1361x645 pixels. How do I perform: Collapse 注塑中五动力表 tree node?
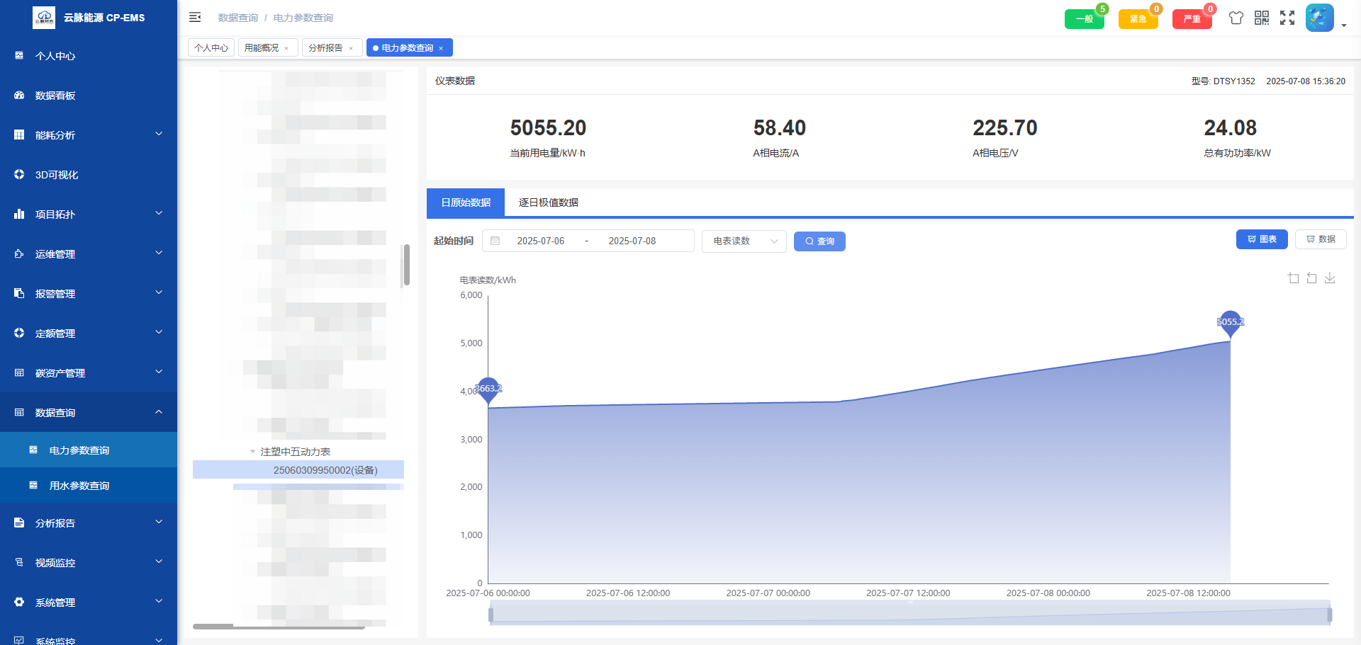click(x=252, y=452)
